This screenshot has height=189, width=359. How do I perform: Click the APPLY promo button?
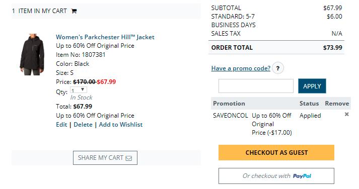(312, 86)
